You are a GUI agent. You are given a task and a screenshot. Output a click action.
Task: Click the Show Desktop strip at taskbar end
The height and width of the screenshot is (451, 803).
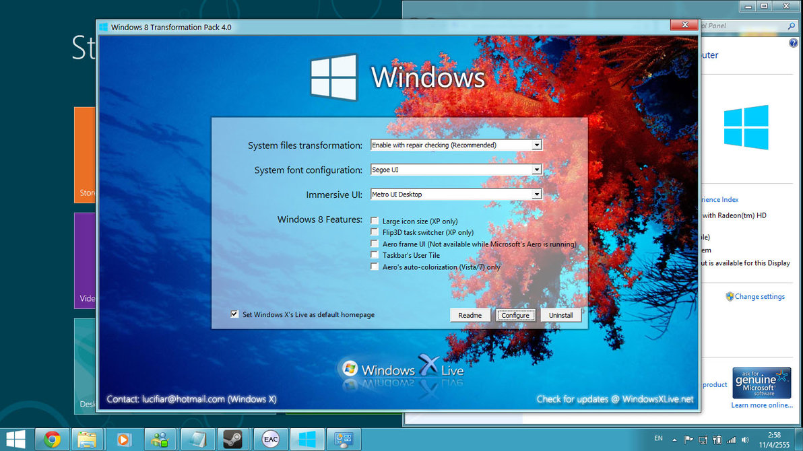798,440
